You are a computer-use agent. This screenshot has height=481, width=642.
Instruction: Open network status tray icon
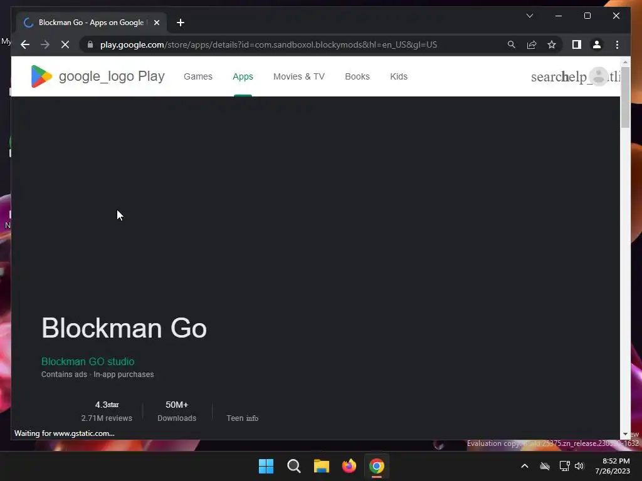565,466
